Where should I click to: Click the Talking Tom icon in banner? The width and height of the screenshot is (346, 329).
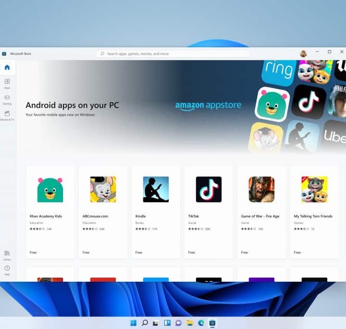314,71
